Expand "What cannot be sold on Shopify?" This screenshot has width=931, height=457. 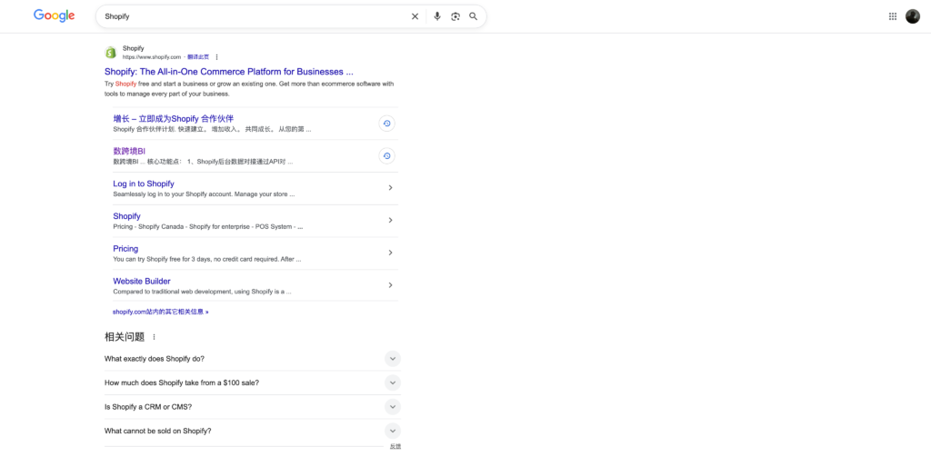[393, 431]
